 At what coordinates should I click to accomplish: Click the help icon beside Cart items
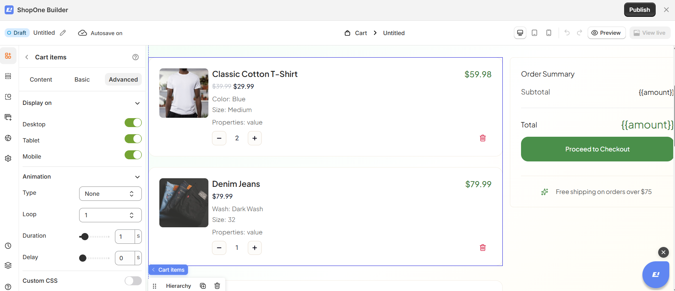(x=135, y=57)
